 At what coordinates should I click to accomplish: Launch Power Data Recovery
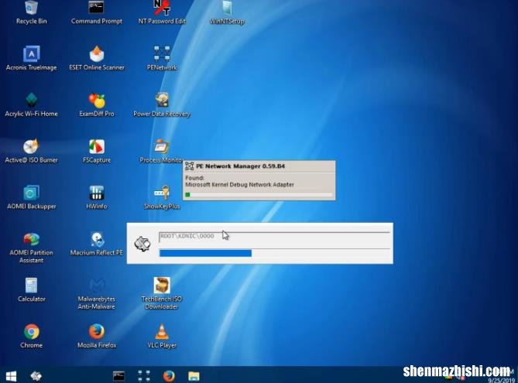(x=162, y=104)
